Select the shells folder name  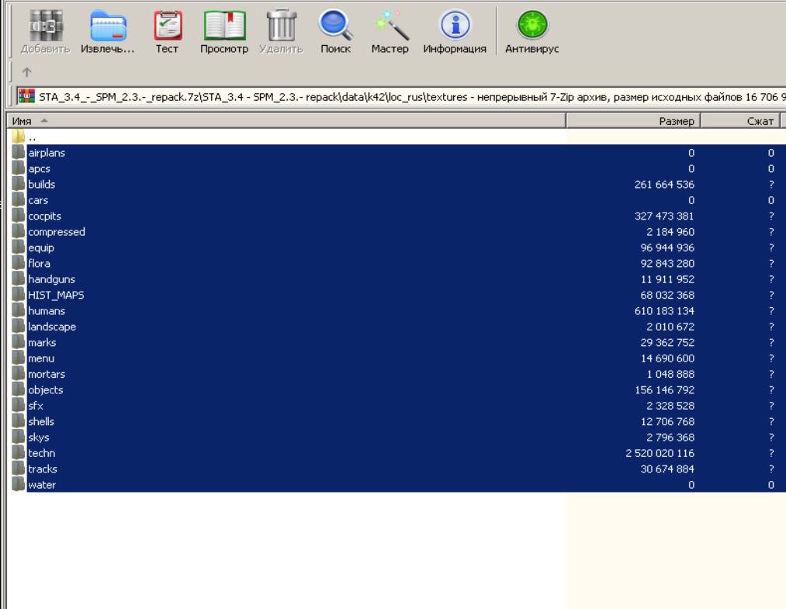tap(41, 421)
